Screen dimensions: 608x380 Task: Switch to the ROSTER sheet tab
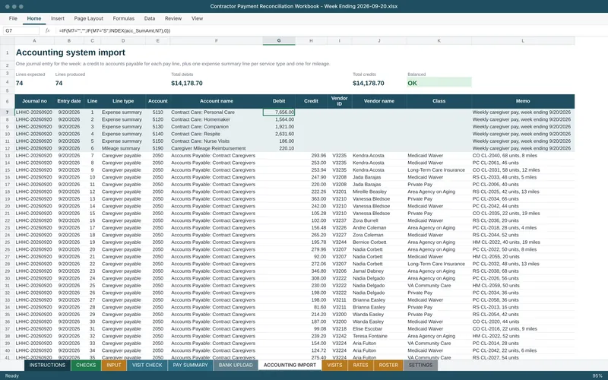[x=388, y=366]
